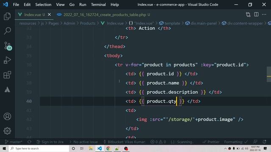Open the Explorer view in activity bar
The width and height of the screenshot is (271, 152).
click(x=7, y=16)
